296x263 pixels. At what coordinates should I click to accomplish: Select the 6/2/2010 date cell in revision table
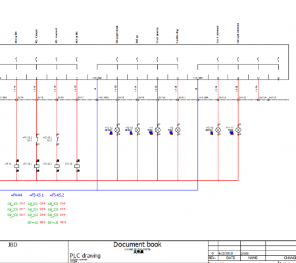[x=226, y=253]
